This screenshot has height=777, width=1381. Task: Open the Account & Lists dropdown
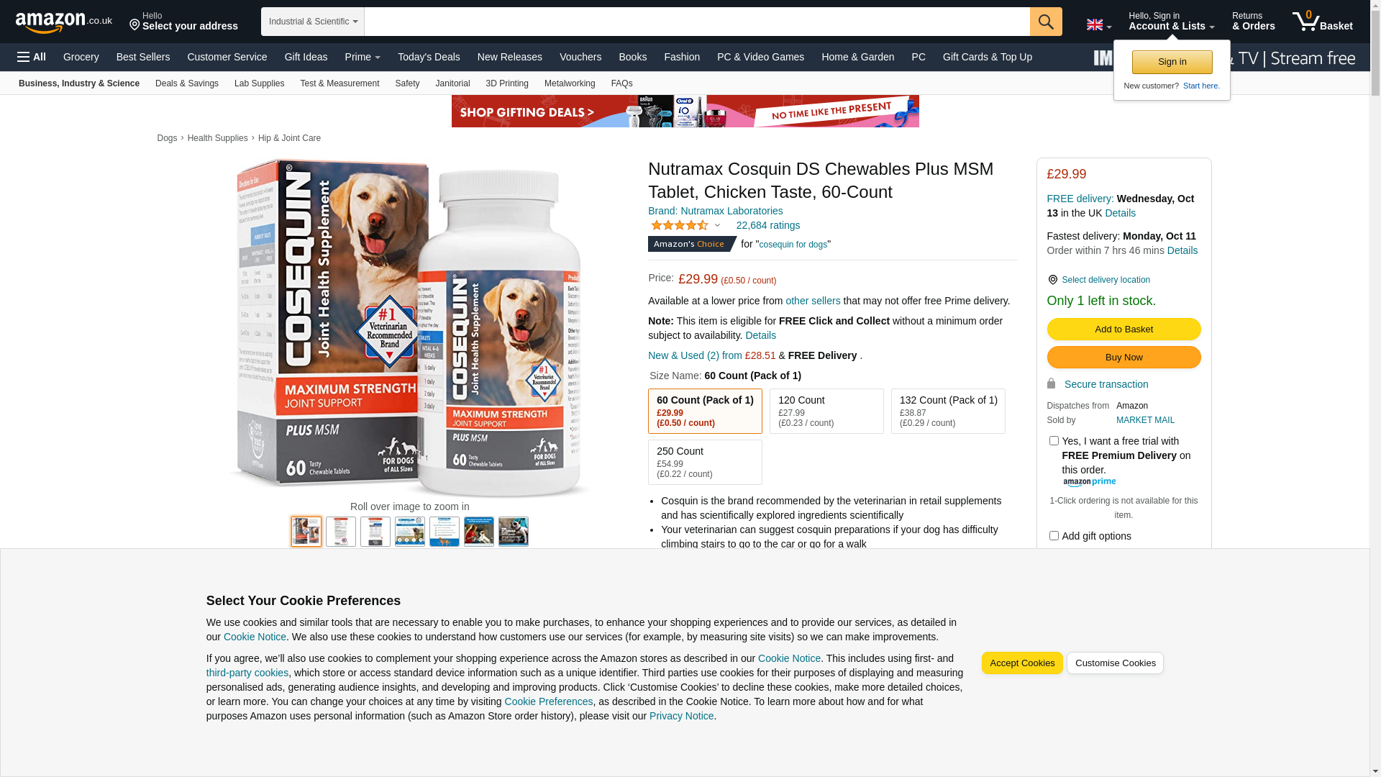pyautogui.click(x=1171, y=21)
